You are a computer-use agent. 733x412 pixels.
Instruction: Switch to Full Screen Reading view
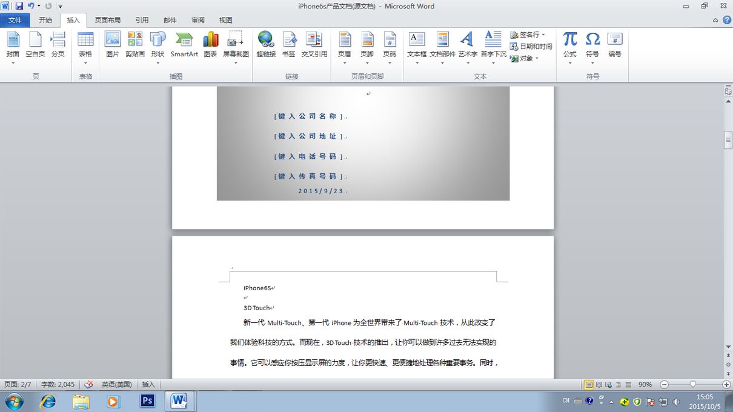(599, 384)
